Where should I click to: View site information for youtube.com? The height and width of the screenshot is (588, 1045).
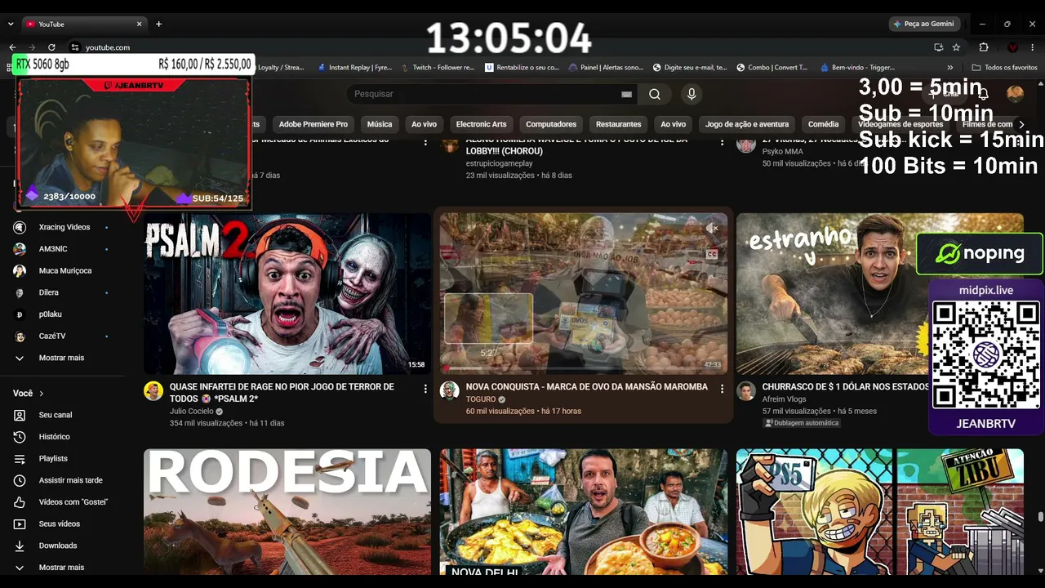coord(75,47)
